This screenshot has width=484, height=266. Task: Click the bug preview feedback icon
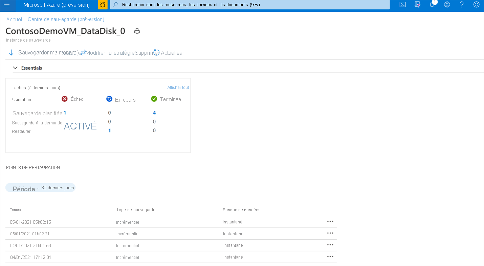pos(103,5)
